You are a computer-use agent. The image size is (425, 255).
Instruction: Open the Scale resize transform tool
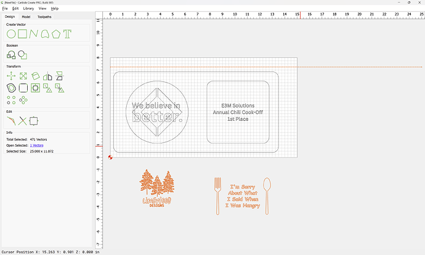pyautogui.click(x=23, y=76)
